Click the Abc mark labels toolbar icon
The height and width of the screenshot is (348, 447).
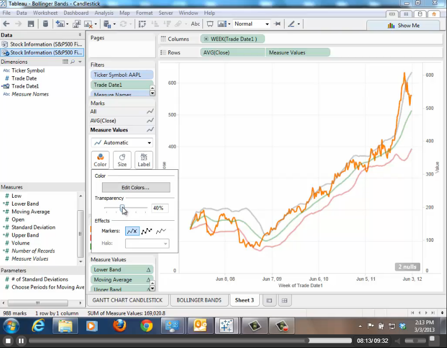coord(195,24)
